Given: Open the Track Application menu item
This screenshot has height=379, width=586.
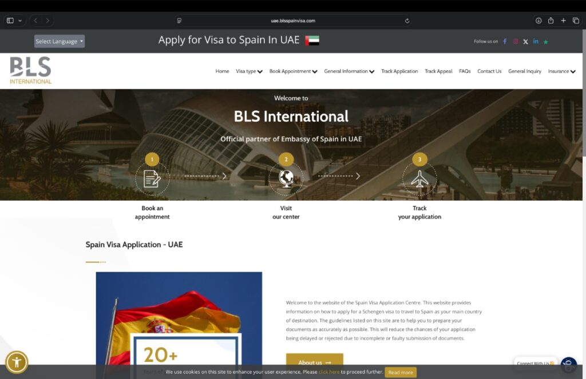Looking at the screenshot, I should pyautogui.click(x=399, y=71).
